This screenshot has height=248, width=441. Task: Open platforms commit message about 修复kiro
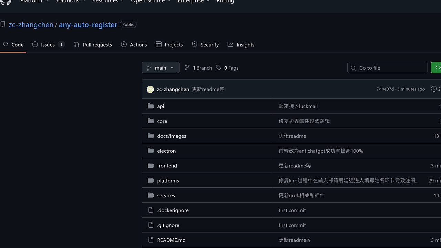coord(349,180)
